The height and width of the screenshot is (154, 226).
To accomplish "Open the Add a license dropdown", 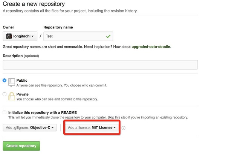I will click(x=92, y=128).
